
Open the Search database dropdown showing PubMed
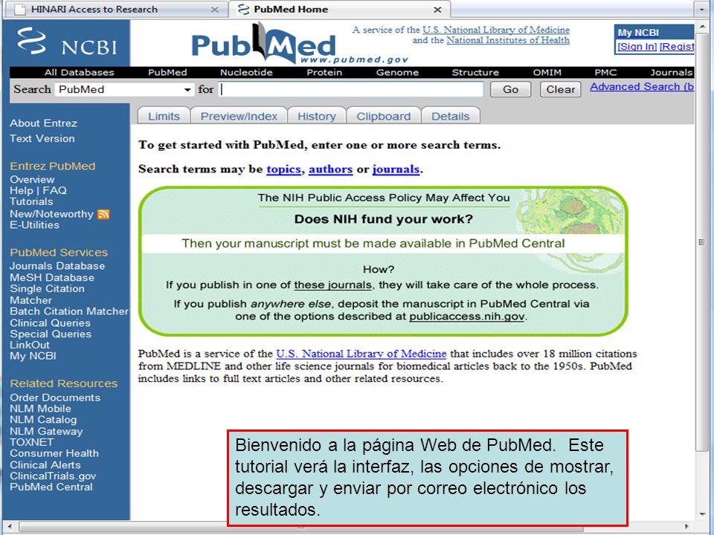pos(124,90)
